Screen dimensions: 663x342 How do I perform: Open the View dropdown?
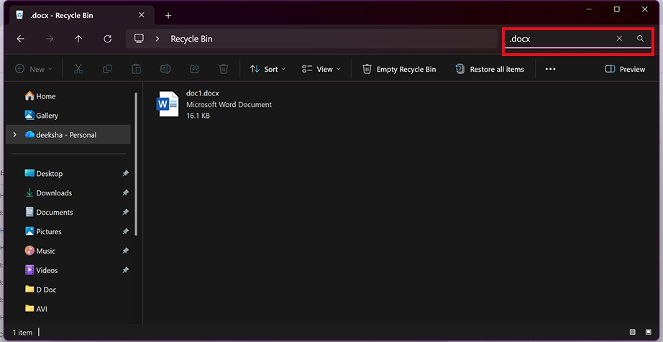coord(321,69)
